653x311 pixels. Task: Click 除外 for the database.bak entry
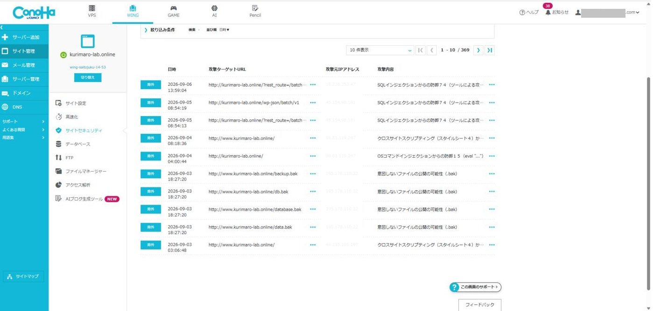click(x=151, y=209)
